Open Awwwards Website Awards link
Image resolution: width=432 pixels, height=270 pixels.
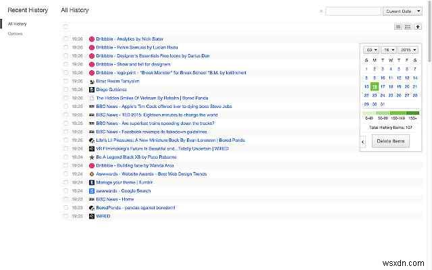coord(151,174)
